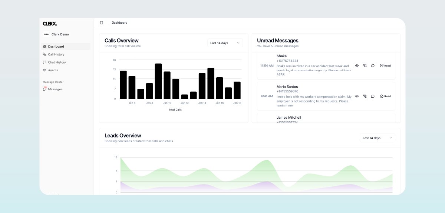Click 'Showing total call volume' subtitle
The width and height of the screenshot is (445, 213).
point(123,46)
